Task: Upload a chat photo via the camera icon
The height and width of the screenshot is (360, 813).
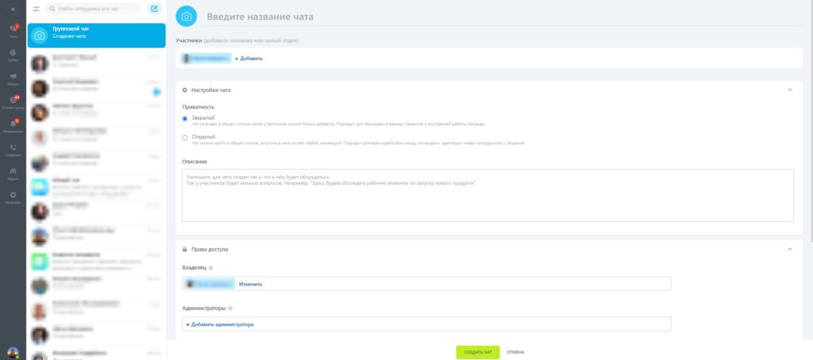Action: (x=187, y=17)
